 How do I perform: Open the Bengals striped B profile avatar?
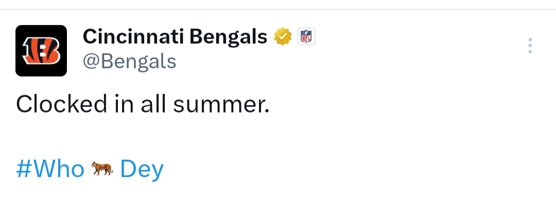41,51
